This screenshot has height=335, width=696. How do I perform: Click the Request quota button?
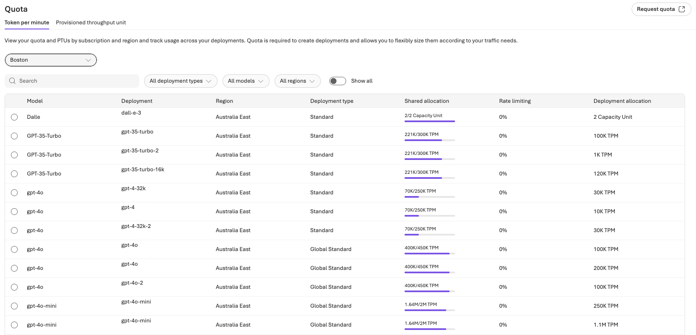(x=661, y=9)
